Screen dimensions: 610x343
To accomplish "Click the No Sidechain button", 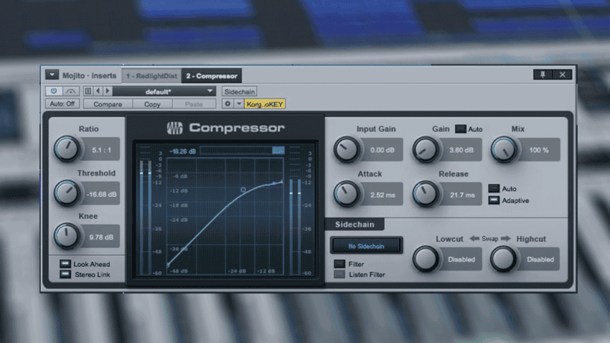I will (366, 246).
